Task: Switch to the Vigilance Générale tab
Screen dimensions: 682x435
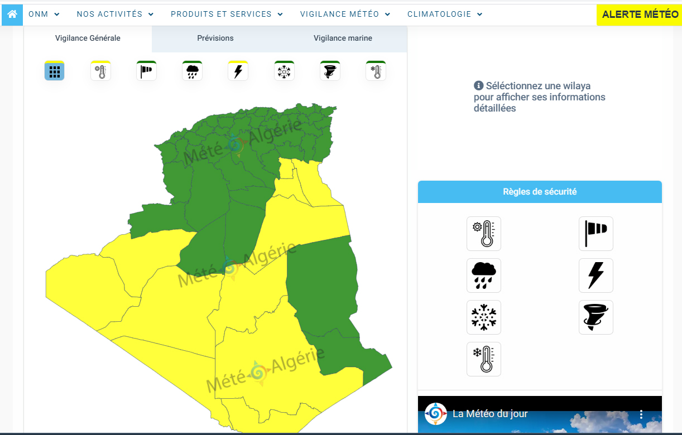Action: pyautogui.click(x=88, y=38)
